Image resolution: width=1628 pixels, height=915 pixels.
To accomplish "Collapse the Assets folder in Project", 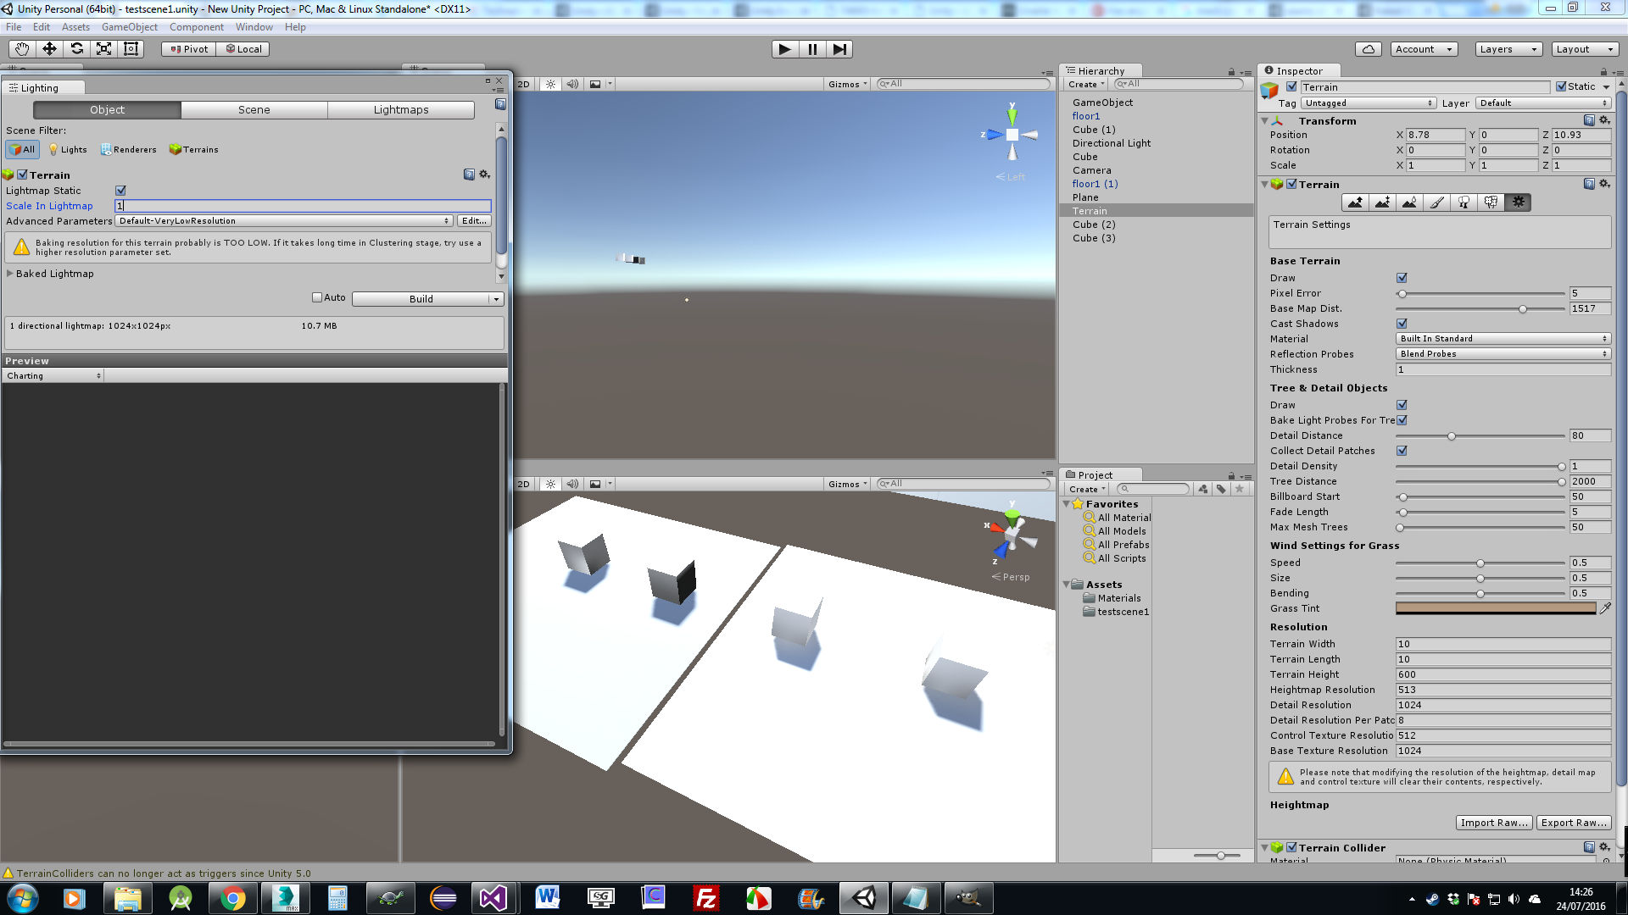I will pyautogui.click(x=1068, y=585).
